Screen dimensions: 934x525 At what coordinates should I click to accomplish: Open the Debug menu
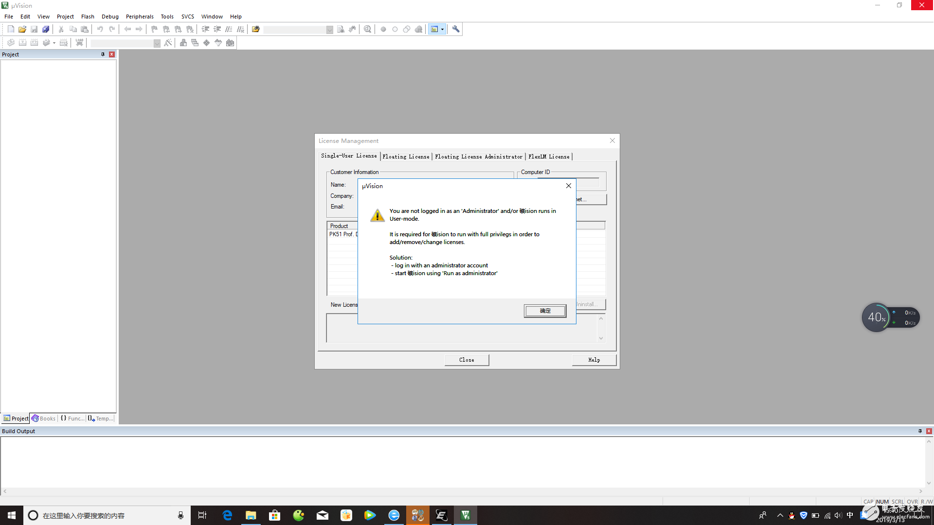110,17
